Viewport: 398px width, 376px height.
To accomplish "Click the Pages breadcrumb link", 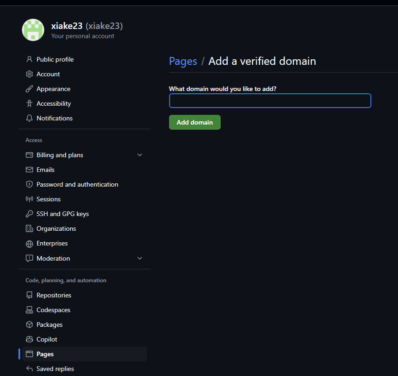I will (x=183, y=61).
